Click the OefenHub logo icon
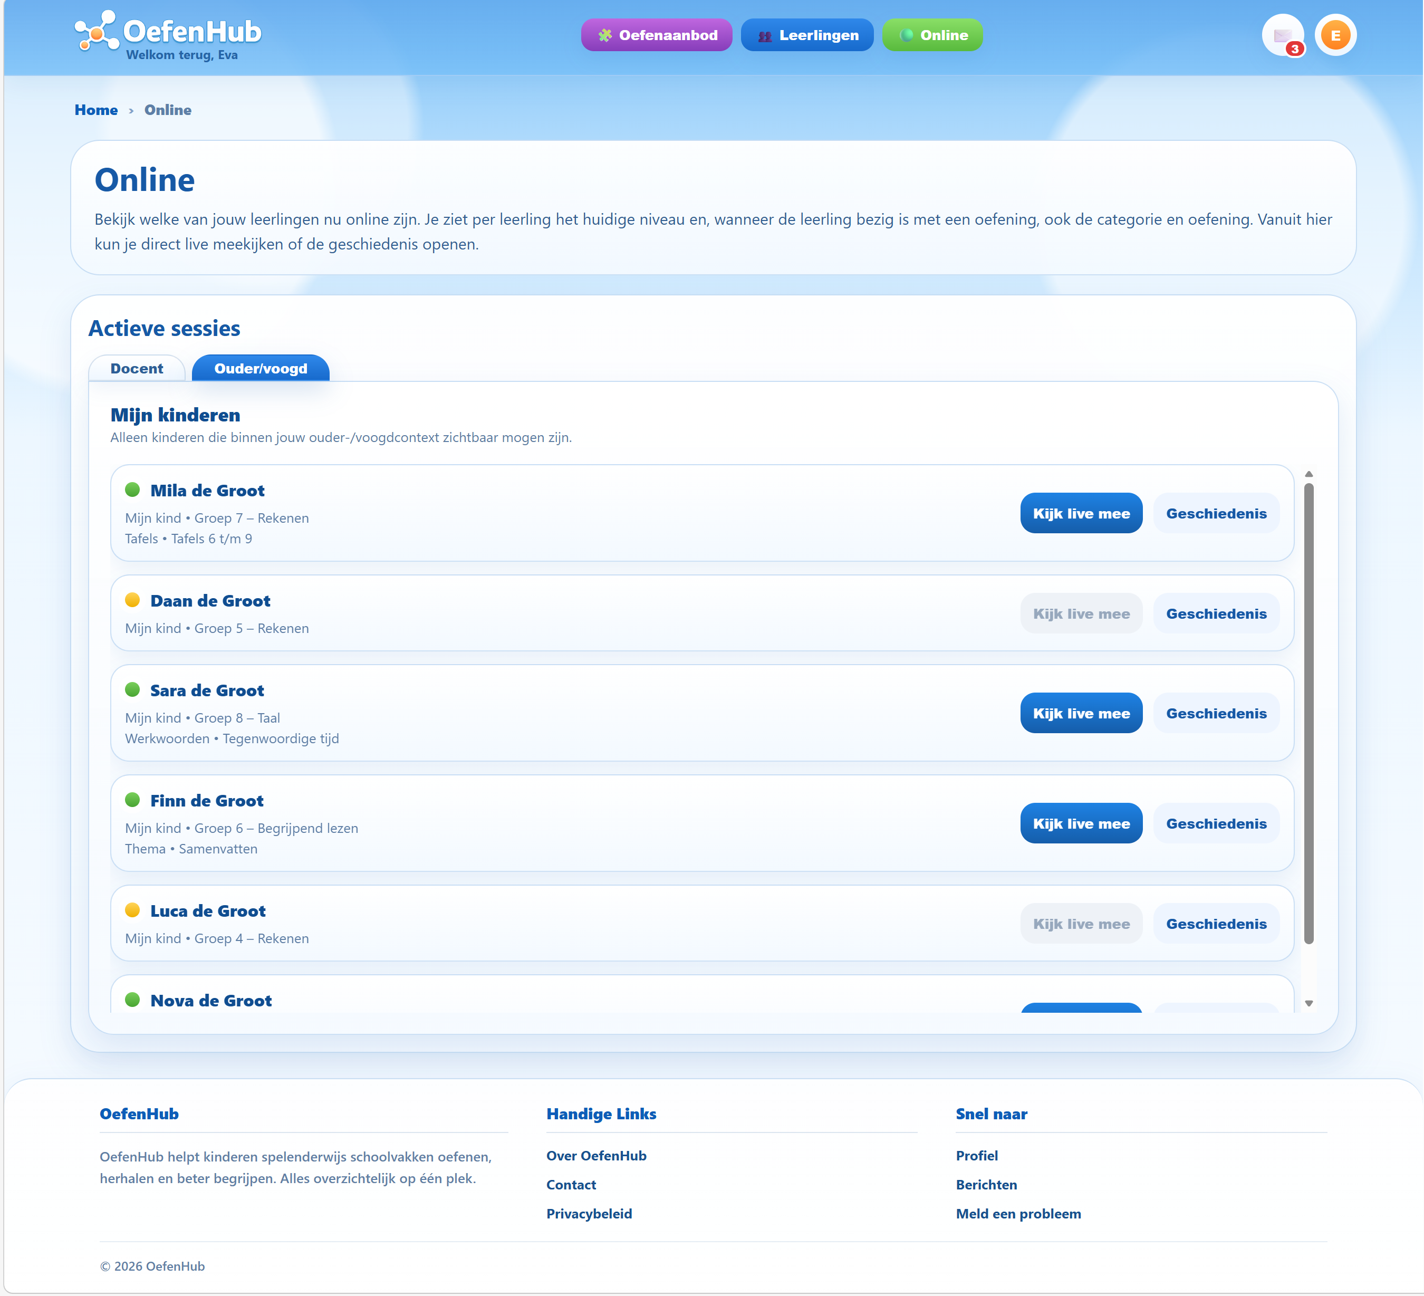The image size is (1424, 1296). [97, 32]
